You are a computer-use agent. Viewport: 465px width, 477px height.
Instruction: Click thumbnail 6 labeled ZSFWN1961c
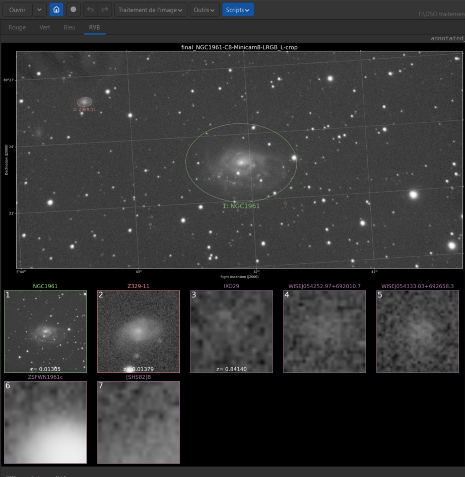click(45, 422)
